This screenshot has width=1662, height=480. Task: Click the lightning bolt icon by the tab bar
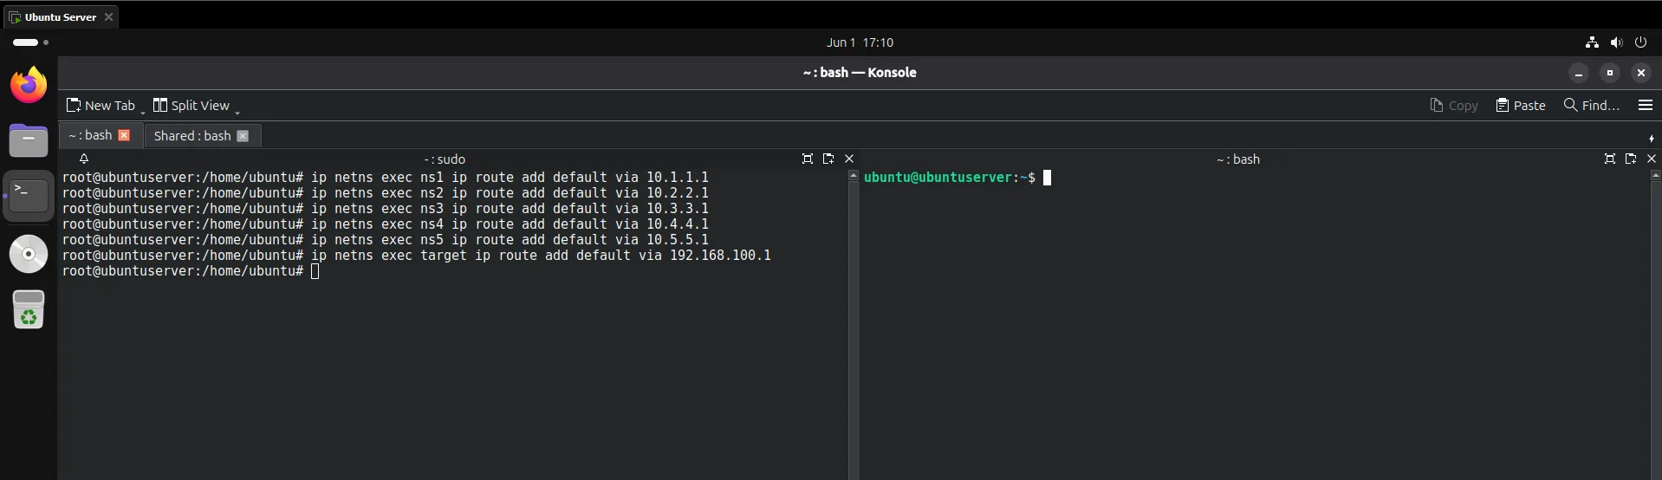[x=1651, y=139]
